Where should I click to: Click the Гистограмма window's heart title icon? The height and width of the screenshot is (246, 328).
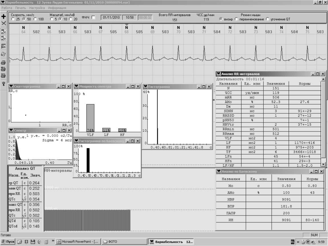pos(145,87)
